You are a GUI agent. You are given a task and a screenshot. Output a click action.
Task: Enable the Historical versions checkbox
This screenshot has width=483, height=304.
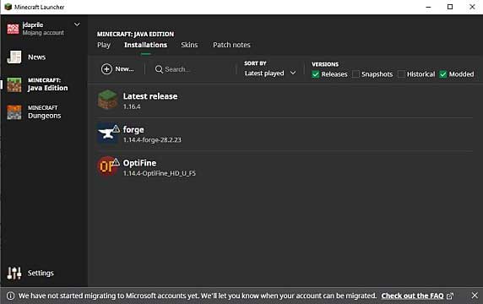pos(401,74)
